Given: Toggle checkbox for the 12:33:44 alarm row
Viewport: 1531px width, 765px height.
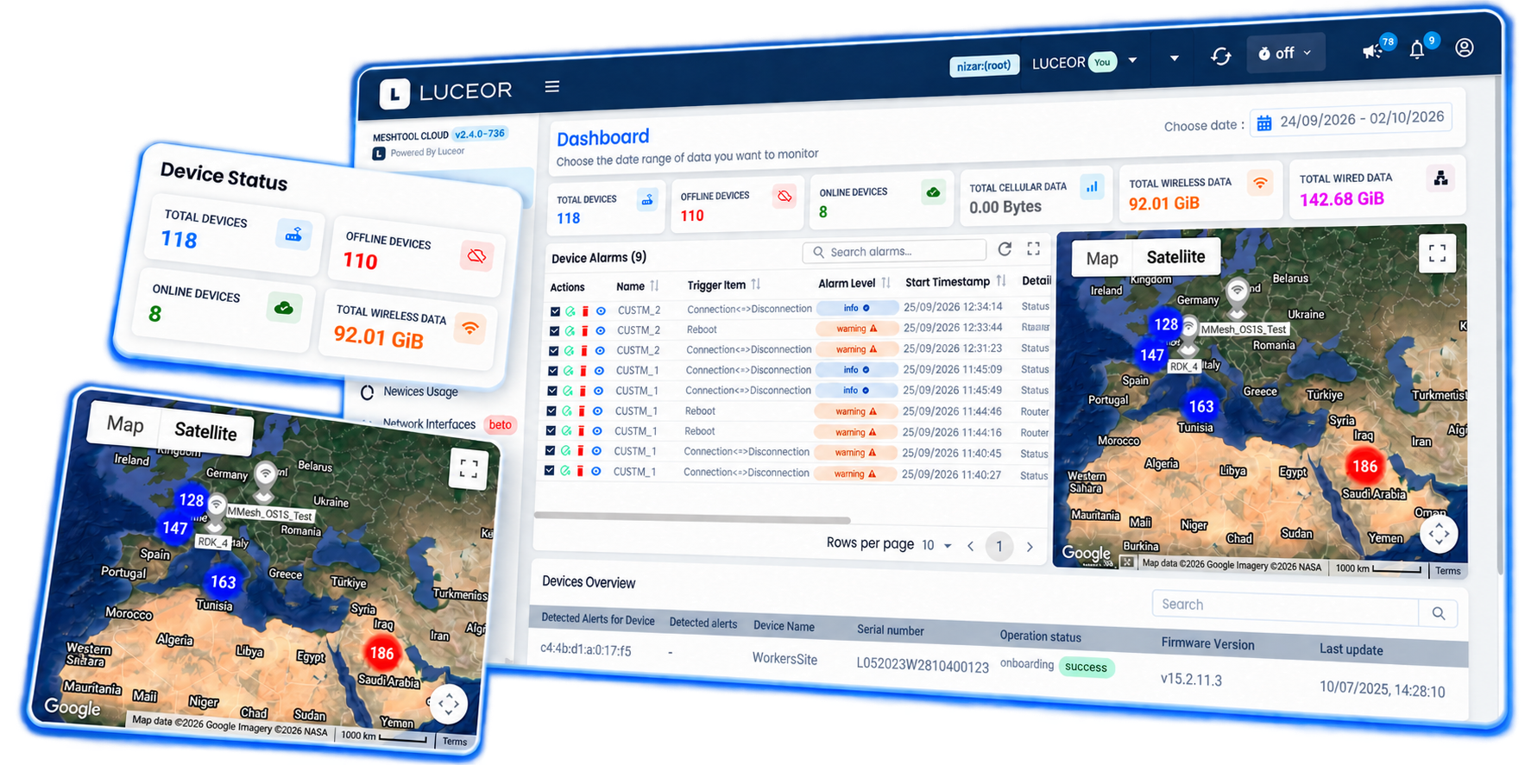Looking at the screenshot, I should (554, 331).
